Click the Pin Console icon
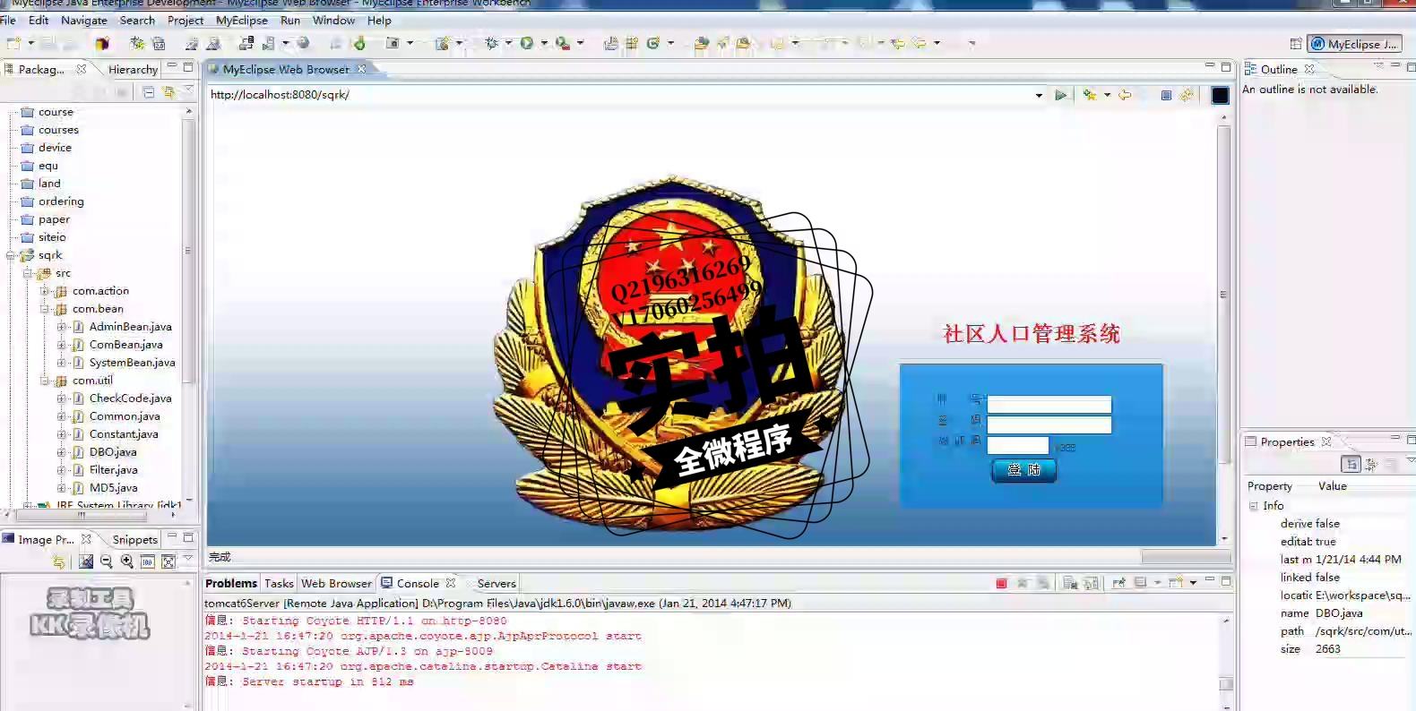 pos(1119,583)
